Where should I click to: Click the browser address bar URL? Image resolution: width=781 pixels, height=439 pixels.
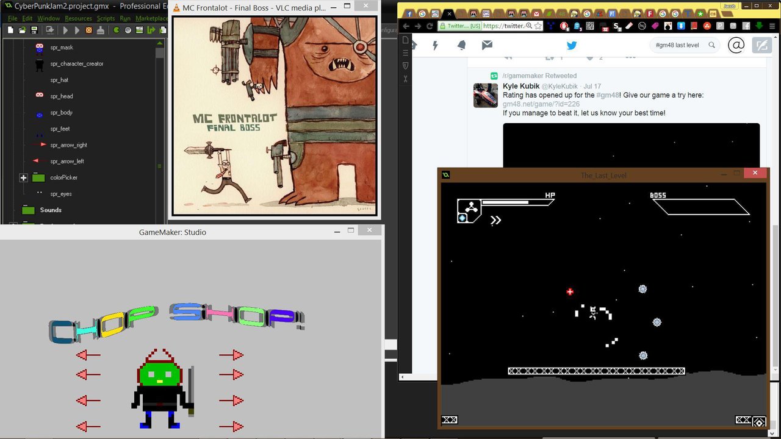pos(503,26)
